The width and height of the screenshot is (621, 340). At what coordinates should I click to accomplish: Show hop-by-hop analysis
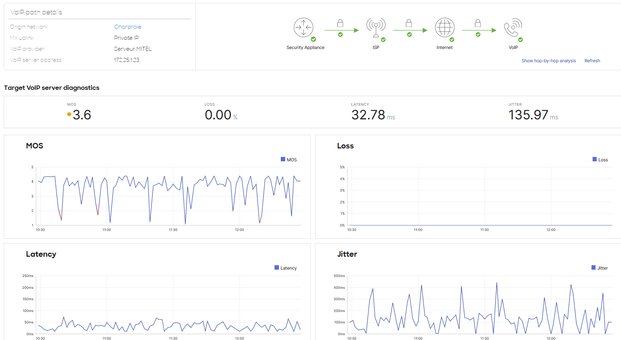tap(549, 60)
